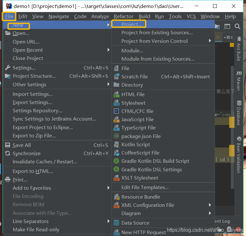
Task: Open the View menu
Action: [38, 16]
